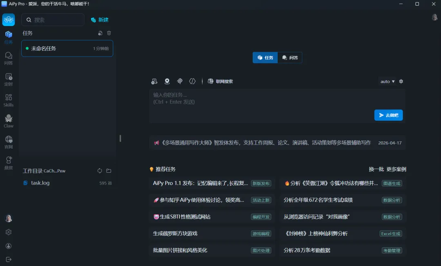The width and height of the screenshot is (441, 266).
Task: Select the 《封神榜》上榜神仙利弊分析 task
Action: click(343, 233)
